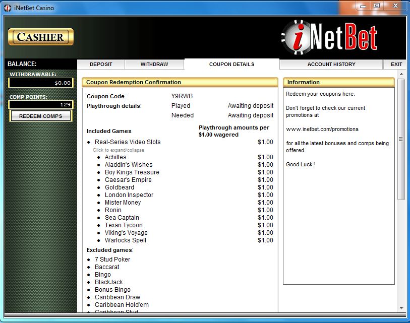The image size is (410, 323).
Task: Click the withdrawable balance $0.00 field
Action: (41, 83)
